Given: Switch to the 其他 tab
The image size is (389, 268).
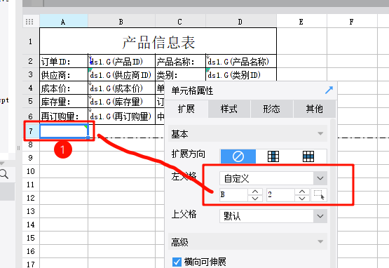Looking at the screenshot, I should tap(314, 109).
